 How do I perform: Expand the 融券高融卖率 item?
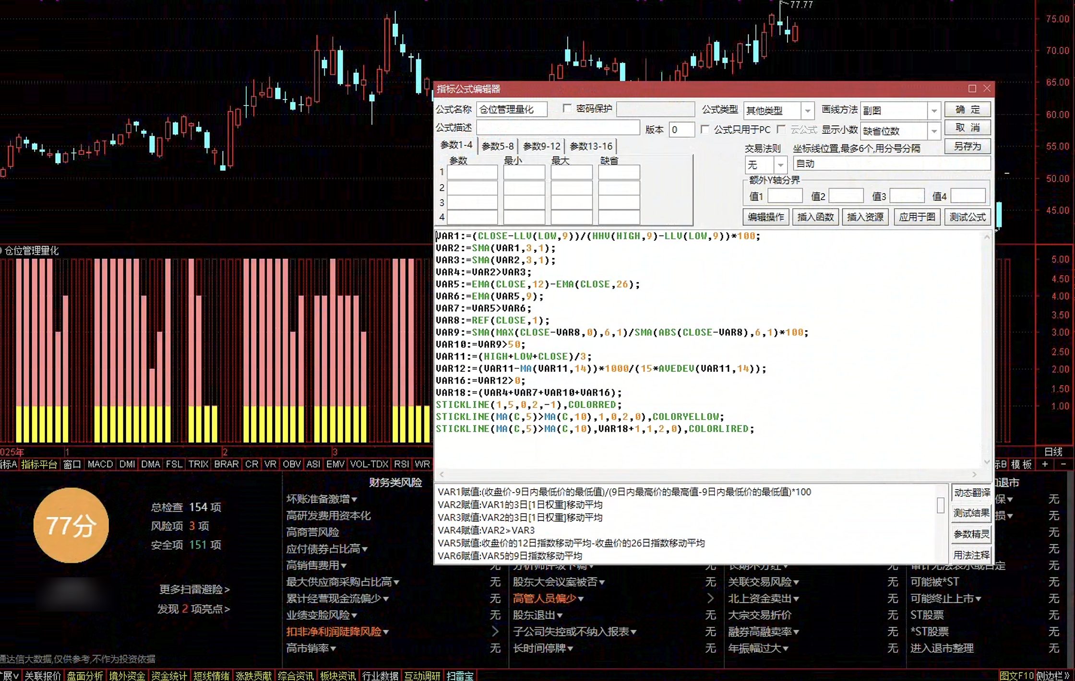point(796,632)
